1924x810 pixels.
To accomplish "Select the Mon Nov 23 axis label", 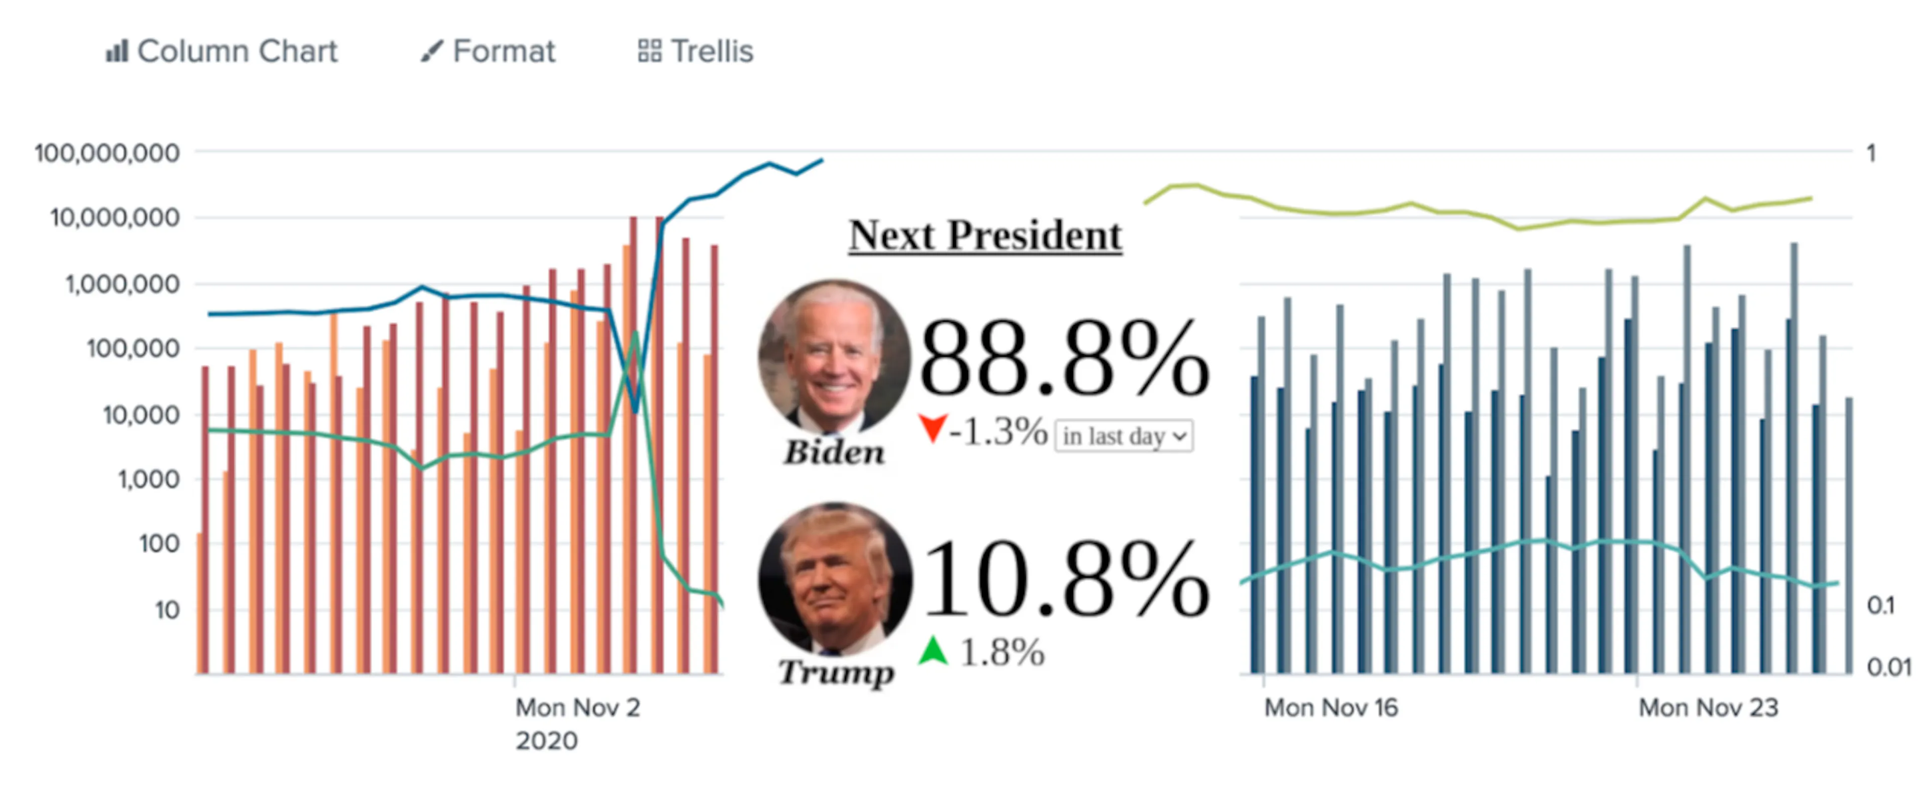I will point(1708,707).
